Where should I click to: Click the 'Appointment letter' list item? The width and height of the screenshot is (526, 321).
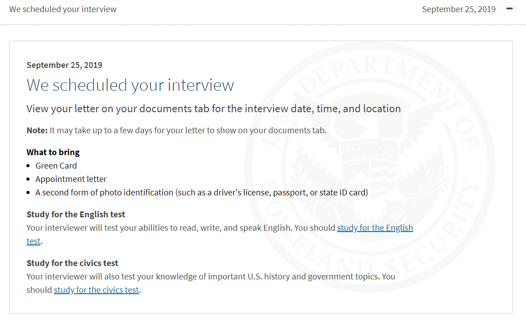point(71,179)
